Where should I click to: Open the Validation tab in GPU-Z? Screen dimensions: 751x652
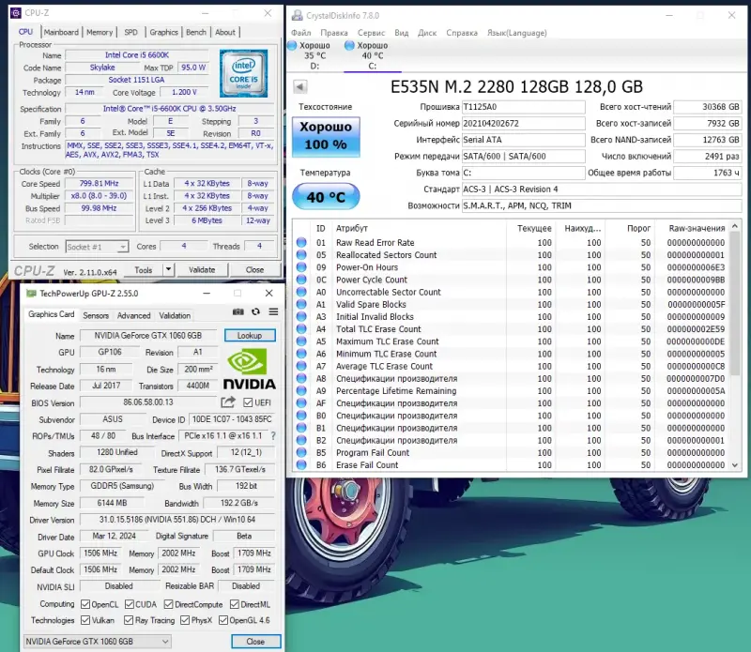[x=175, y=315]
